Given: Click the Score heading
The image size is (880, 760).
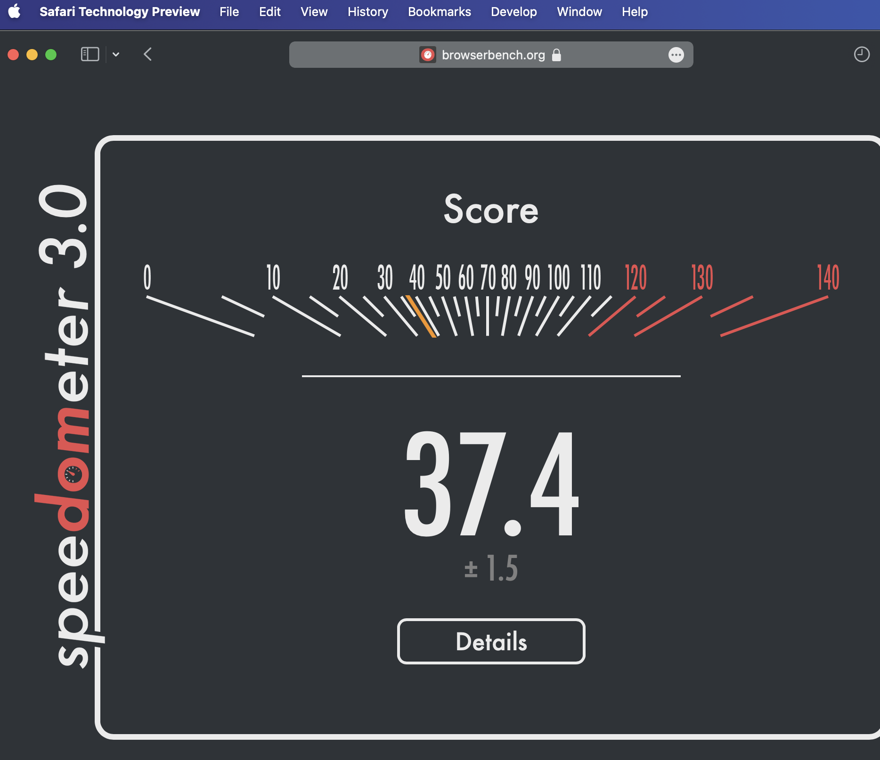Looking at the screenshot, I should click(x=491, y=210).
